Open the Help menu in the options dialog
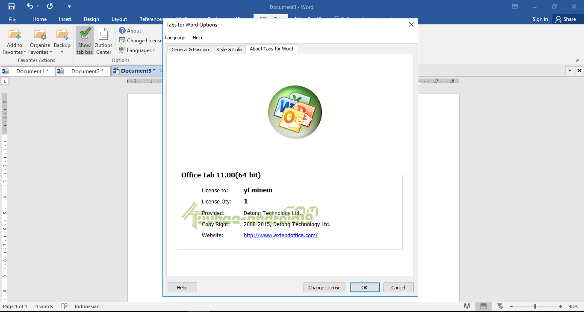584x312 pixels. tap(198, 38)
